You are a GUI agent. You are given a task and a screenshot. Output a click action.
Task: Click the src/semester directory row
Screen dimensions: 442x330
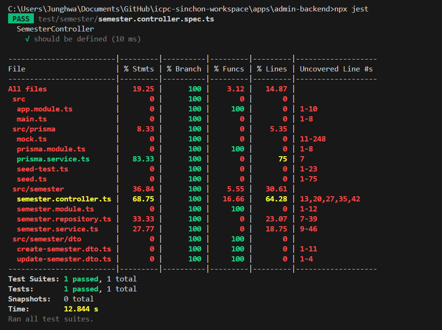tap(38, 189)
